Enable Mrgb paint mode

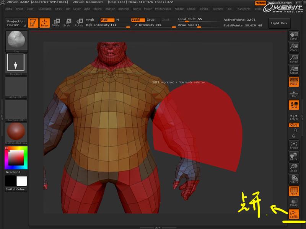coord(90,20)
